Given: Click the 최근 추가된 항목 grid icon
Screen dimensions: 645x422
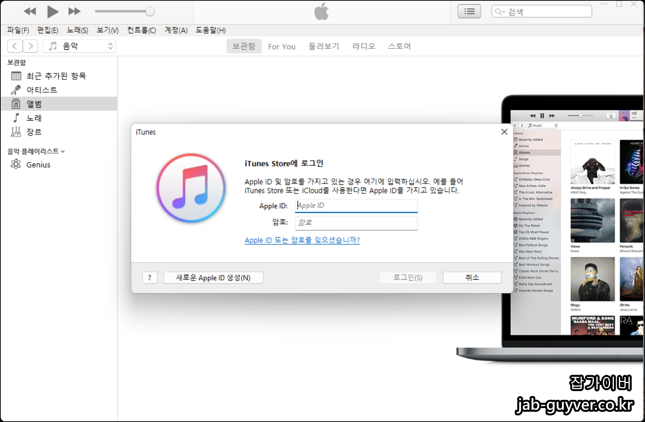Looking at the screenshot, I should coord(16,76).
